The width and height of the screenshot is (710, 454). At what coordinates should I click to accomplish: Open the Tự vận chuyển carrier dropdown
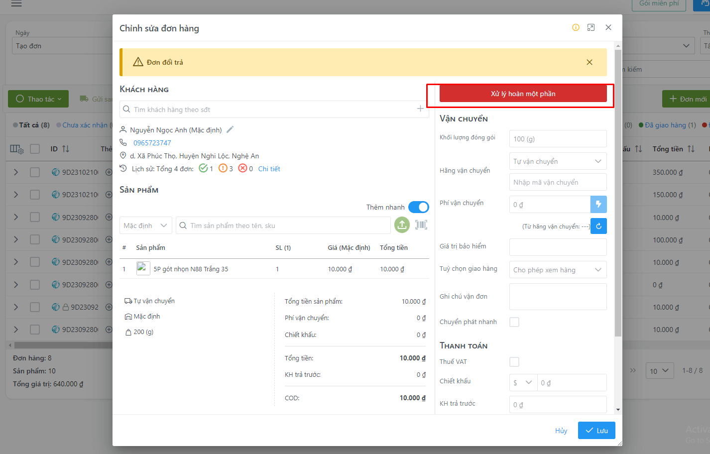tap(558, 161)
